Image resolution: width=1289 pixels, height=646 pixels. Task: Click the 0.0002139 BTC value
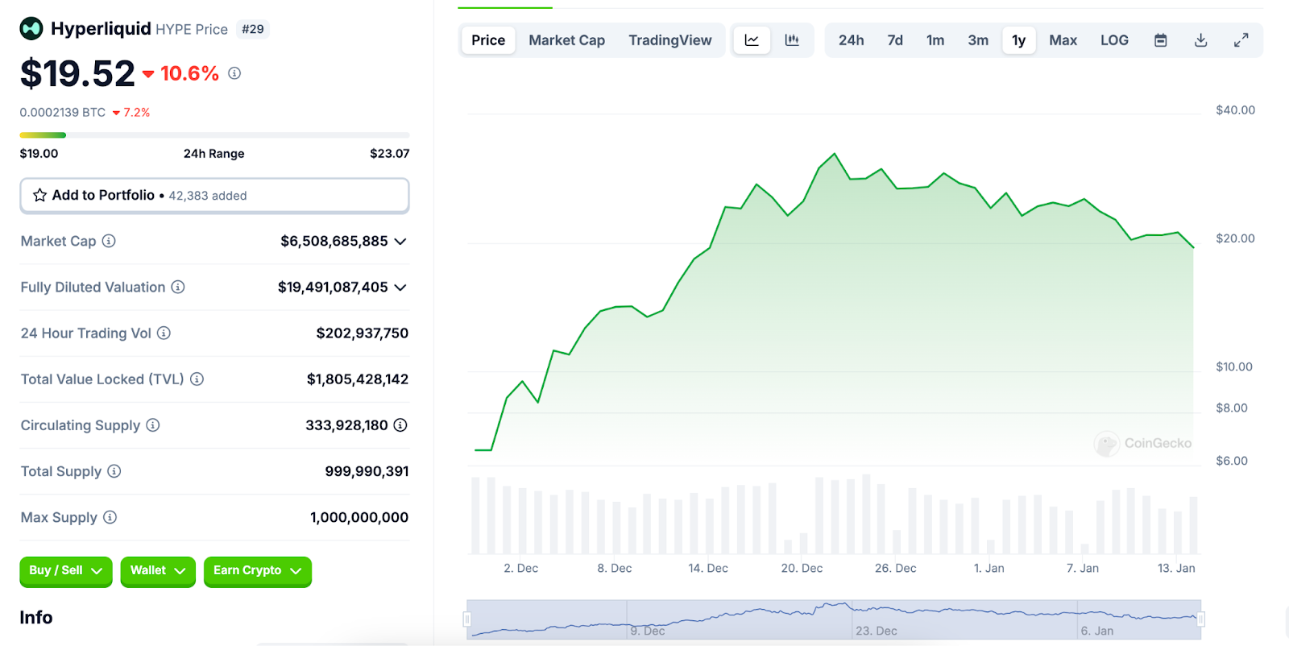tap(63, 112)
